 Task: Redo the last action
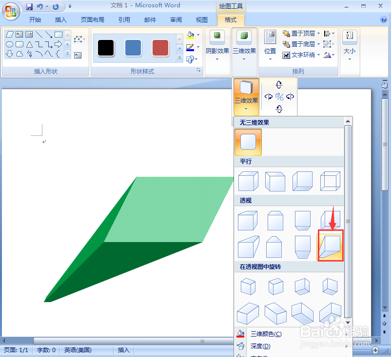[56, 7]
